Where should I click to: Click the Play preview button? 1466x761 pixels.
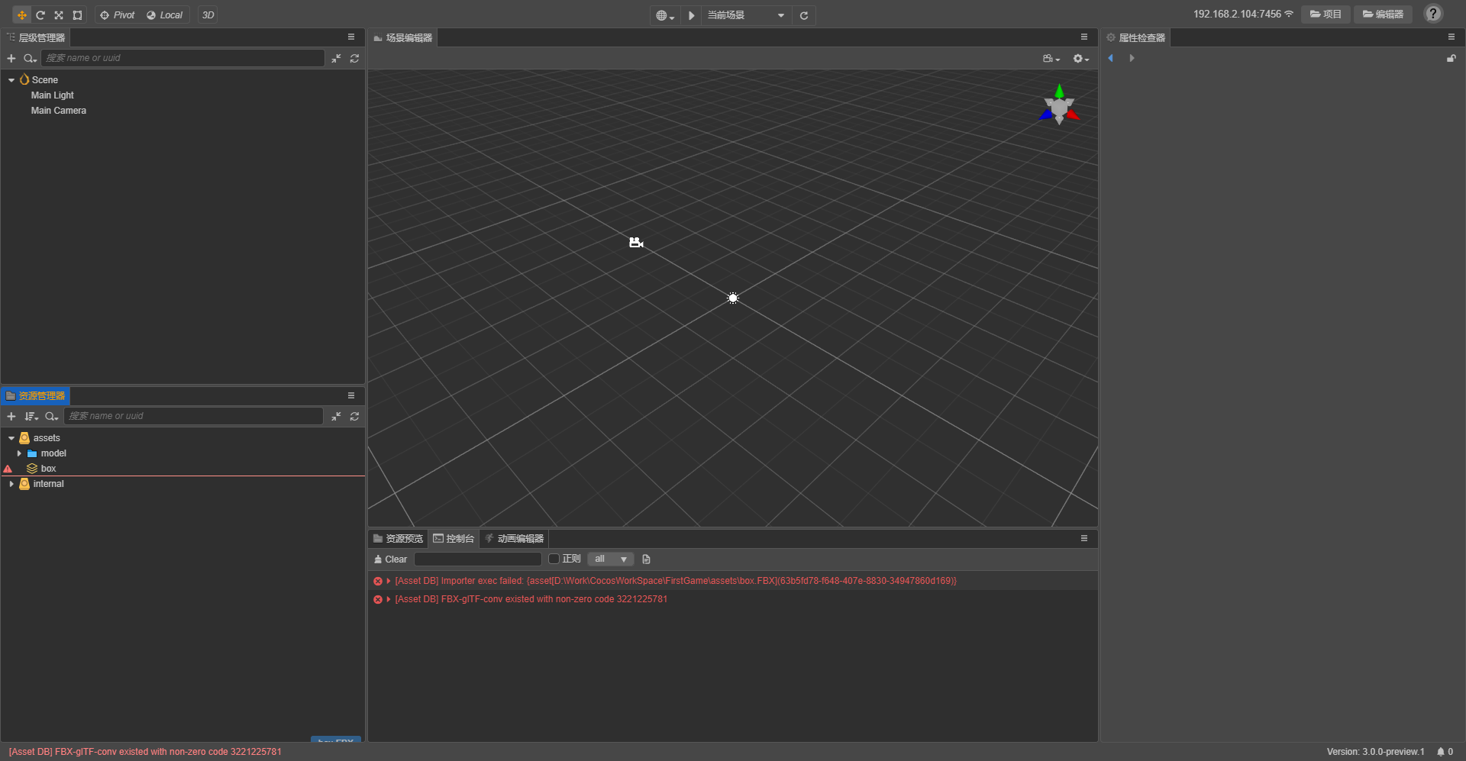click(691, 15)
